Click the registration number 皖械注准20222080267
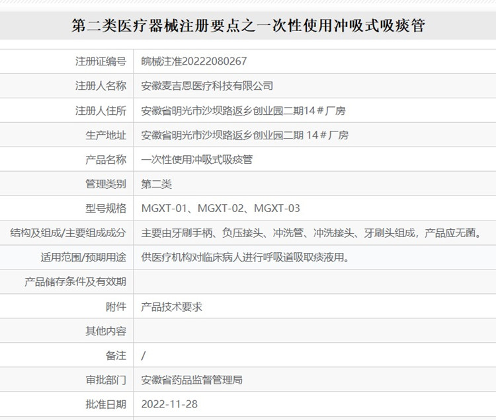 [x=194, y=61]
